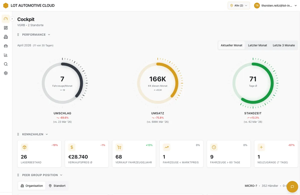The width and height of the screenshot is (300, 195).
Task: Select the Letzter Monat tab
Action: coord(257,45)
